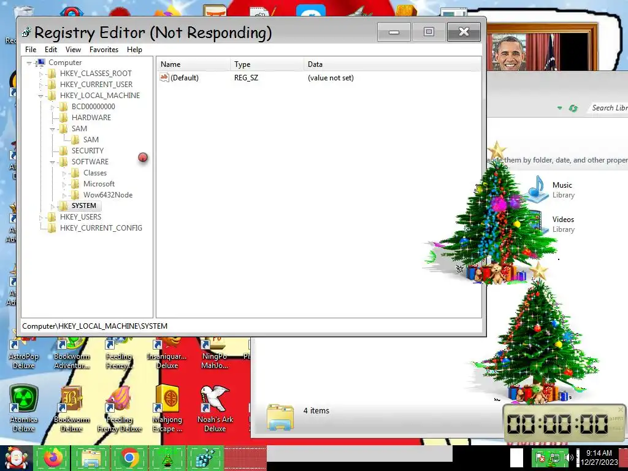The width and height of the screenshot is (628, 471).
Task: Click the Name column header
Action: 193,64
